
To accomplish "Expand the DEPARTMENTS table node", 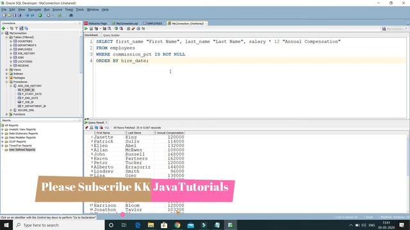I will 11,45.
